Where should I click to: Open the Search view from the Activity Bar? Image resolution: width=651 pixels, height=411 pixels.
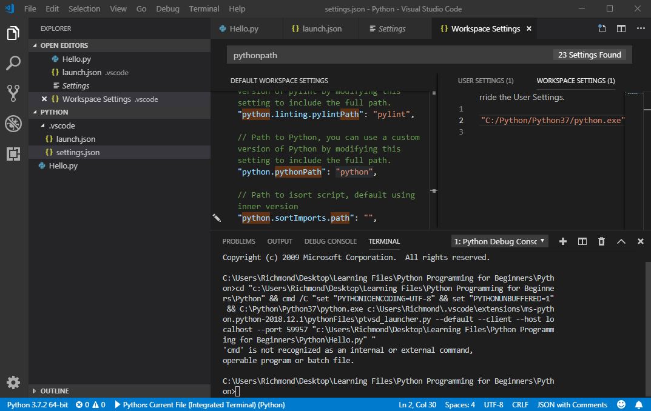pyautogui.click(x=13, y=63)
